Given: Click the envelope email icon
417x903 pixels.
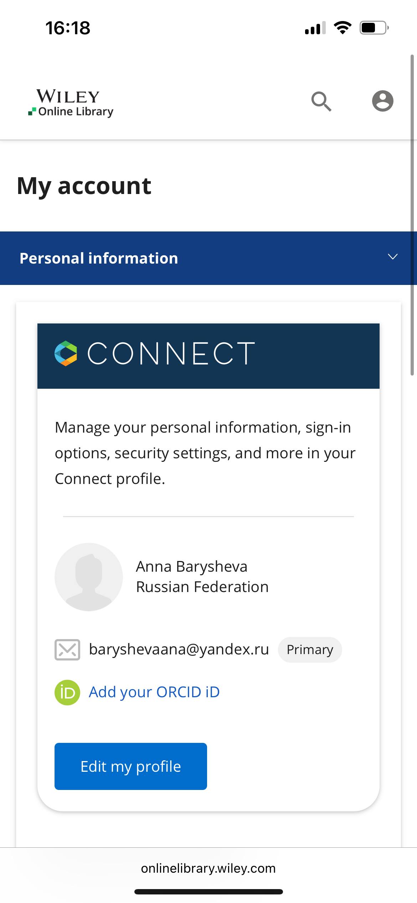Looking at the screenshot, I should point(67,650).
